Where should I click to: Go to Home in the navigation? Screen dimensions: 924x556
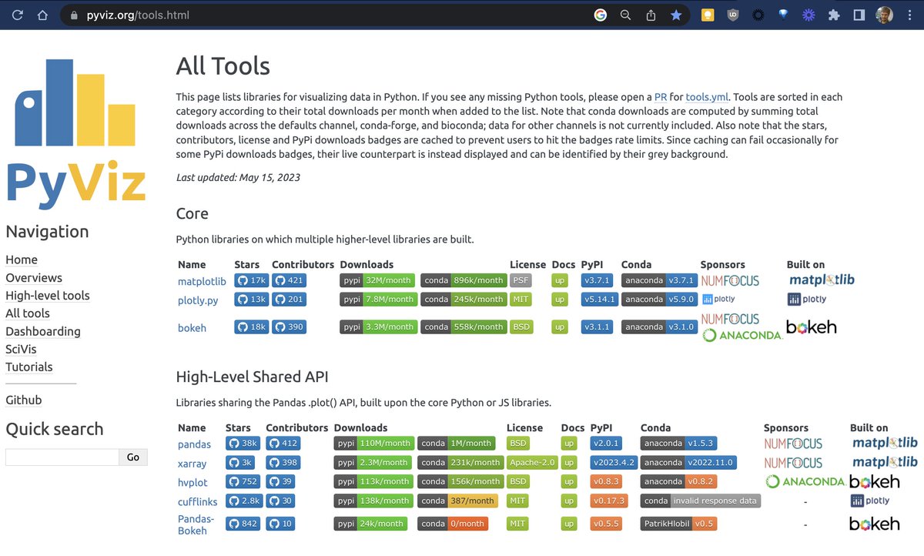(x=22, y=260)
